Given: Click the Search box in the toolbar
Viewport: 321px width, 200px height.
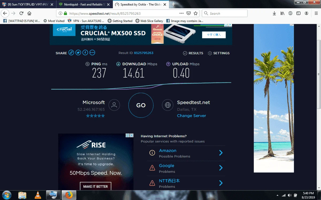Looking at the screenshot, I should point(225,13).
